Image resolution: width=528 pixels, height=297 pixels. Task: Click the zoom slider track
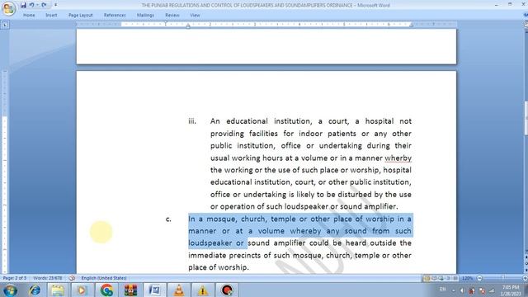point(502,278)
